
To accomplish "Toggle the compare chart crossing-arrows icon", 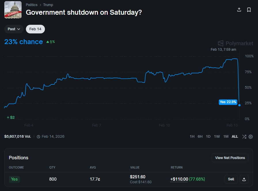I will (244, 136).
